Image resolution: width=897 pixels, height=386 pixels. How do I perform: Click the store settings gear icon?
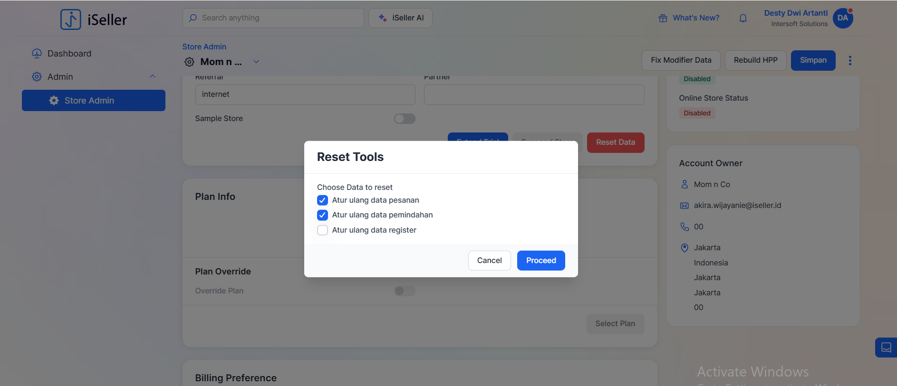[189, 62]
